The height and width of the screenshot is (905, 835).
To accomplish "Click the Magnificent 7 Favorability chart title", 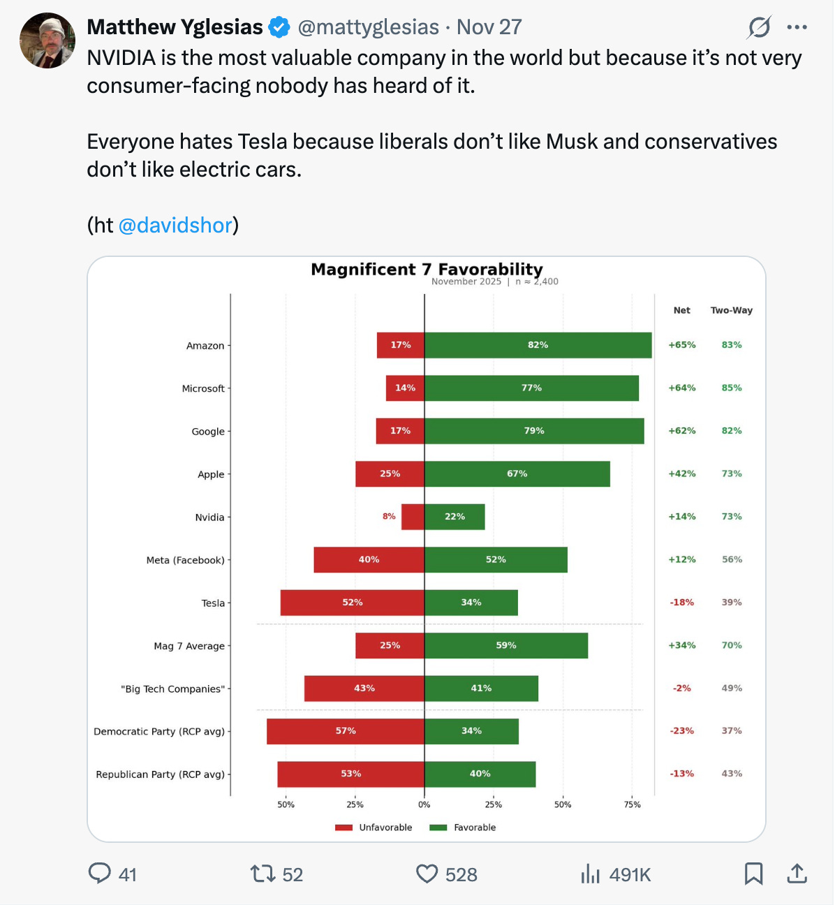I will pyautogui.click(x=427, y=269).
